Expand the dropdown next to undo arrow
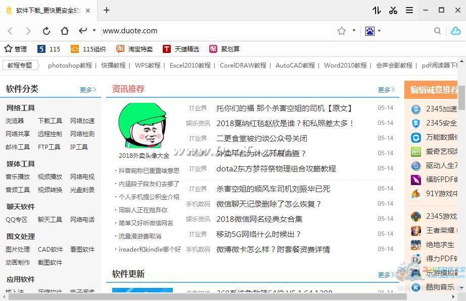This screenshot has height=301, width=466. 94,31
